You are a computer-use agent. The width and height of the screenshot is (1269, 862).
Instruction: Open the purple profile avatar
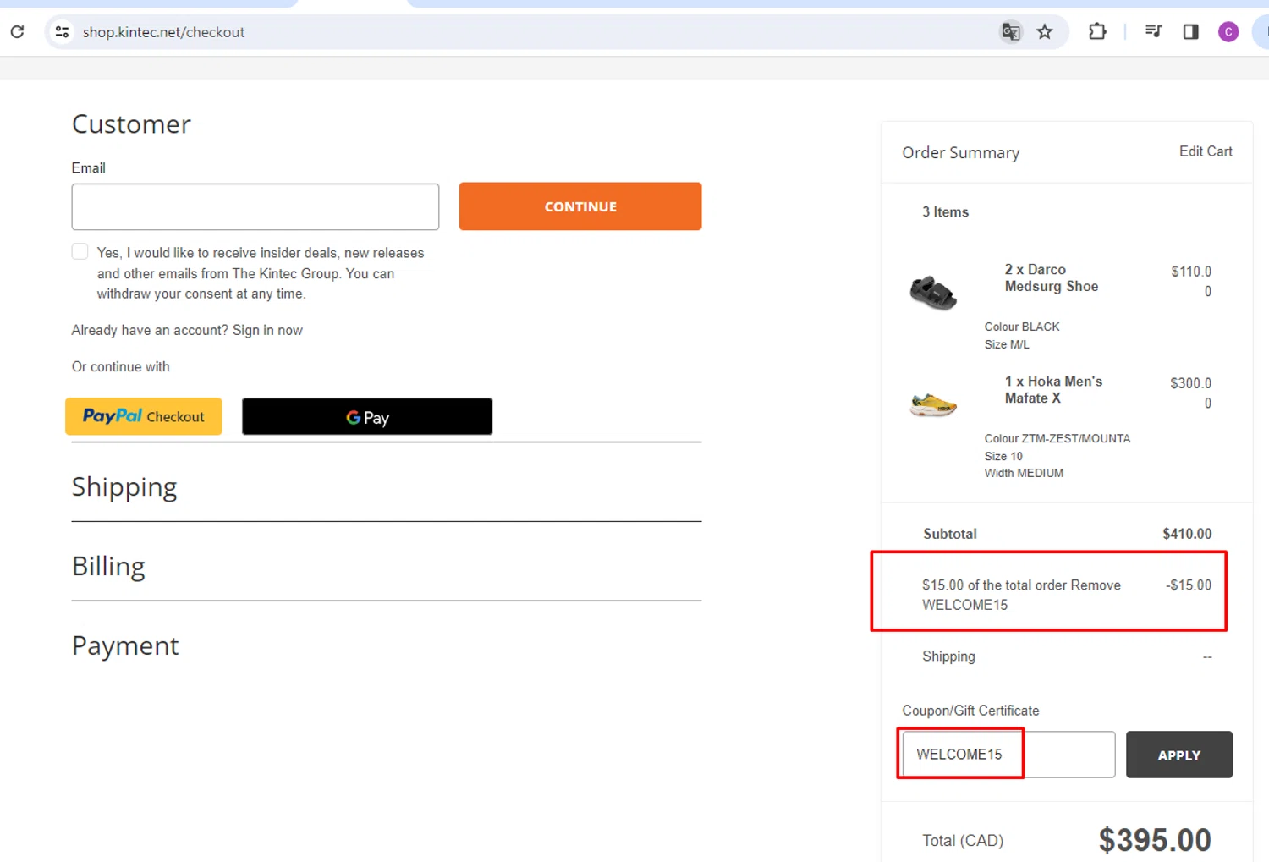pos(1228,32)
